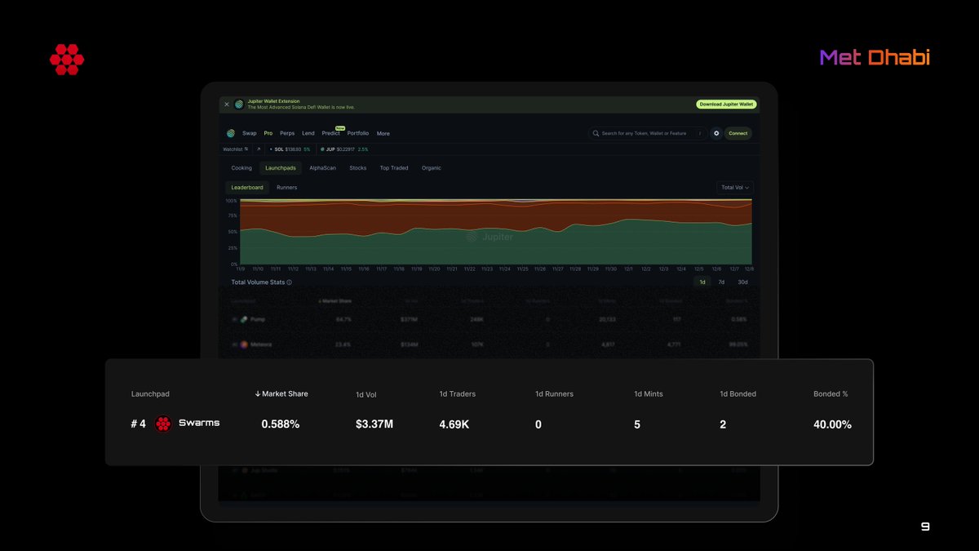Image resolution: width=979 pixels, height=551 pixels.
Task: Click the info icon next to Total Volume Stats
Action: 290,282
